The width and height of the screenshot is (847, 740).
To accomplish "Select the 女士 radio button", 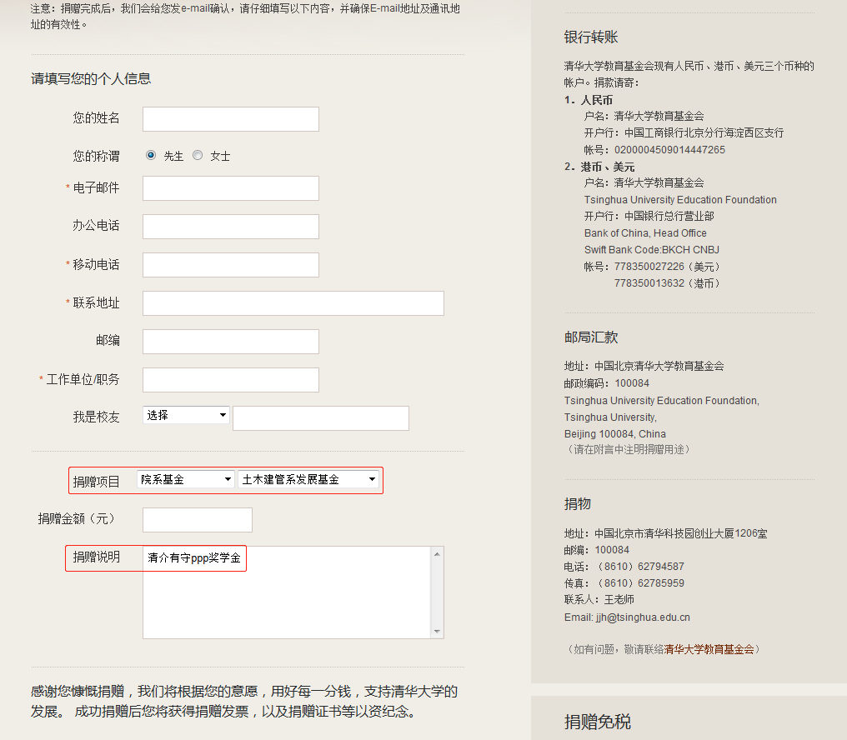I will click(x=198, y=155).
